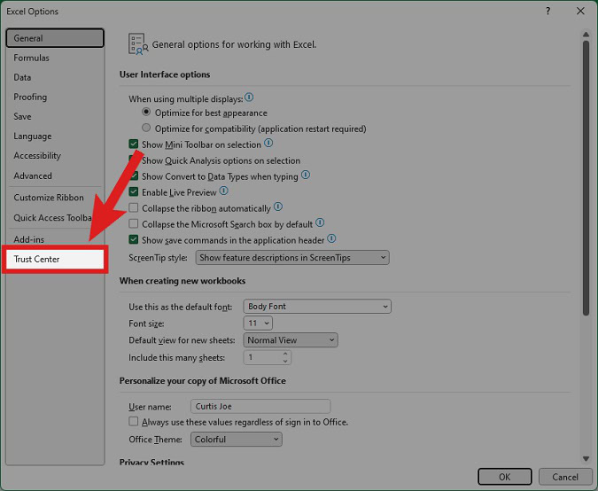Click info icon beside Collapse the ribbon automatically
598x491 pixels.
point(278,207)
